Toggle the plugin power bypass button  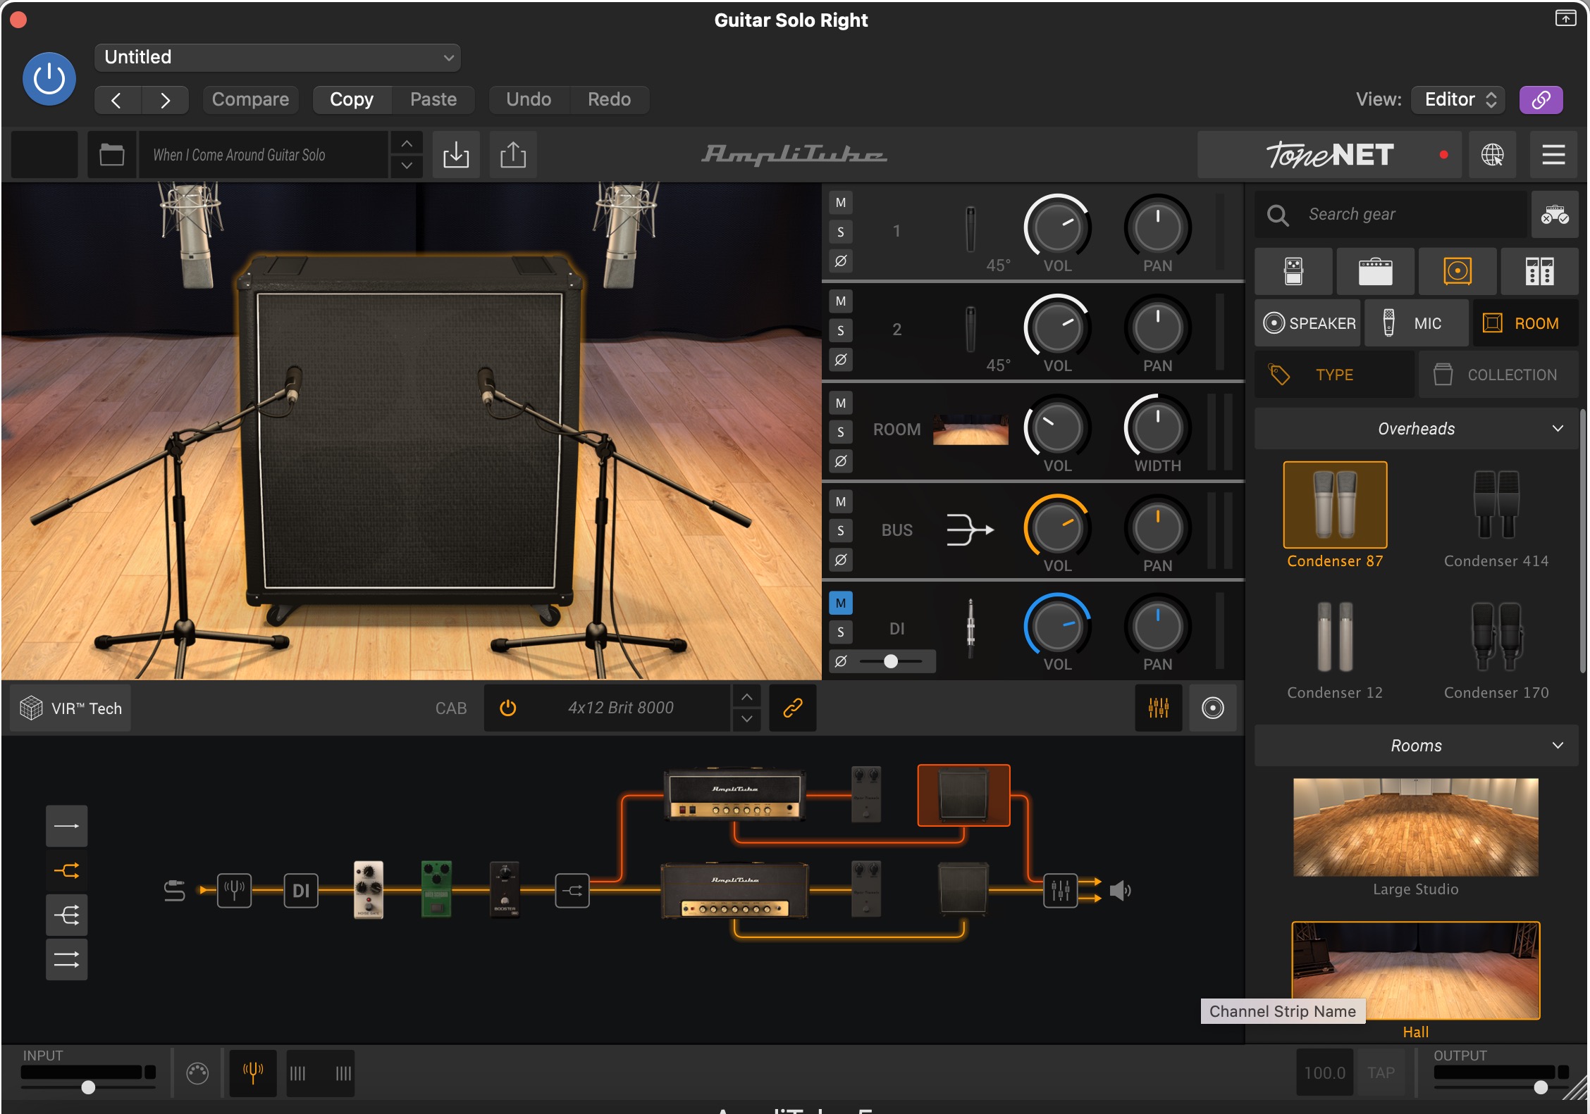coord(49,79)
